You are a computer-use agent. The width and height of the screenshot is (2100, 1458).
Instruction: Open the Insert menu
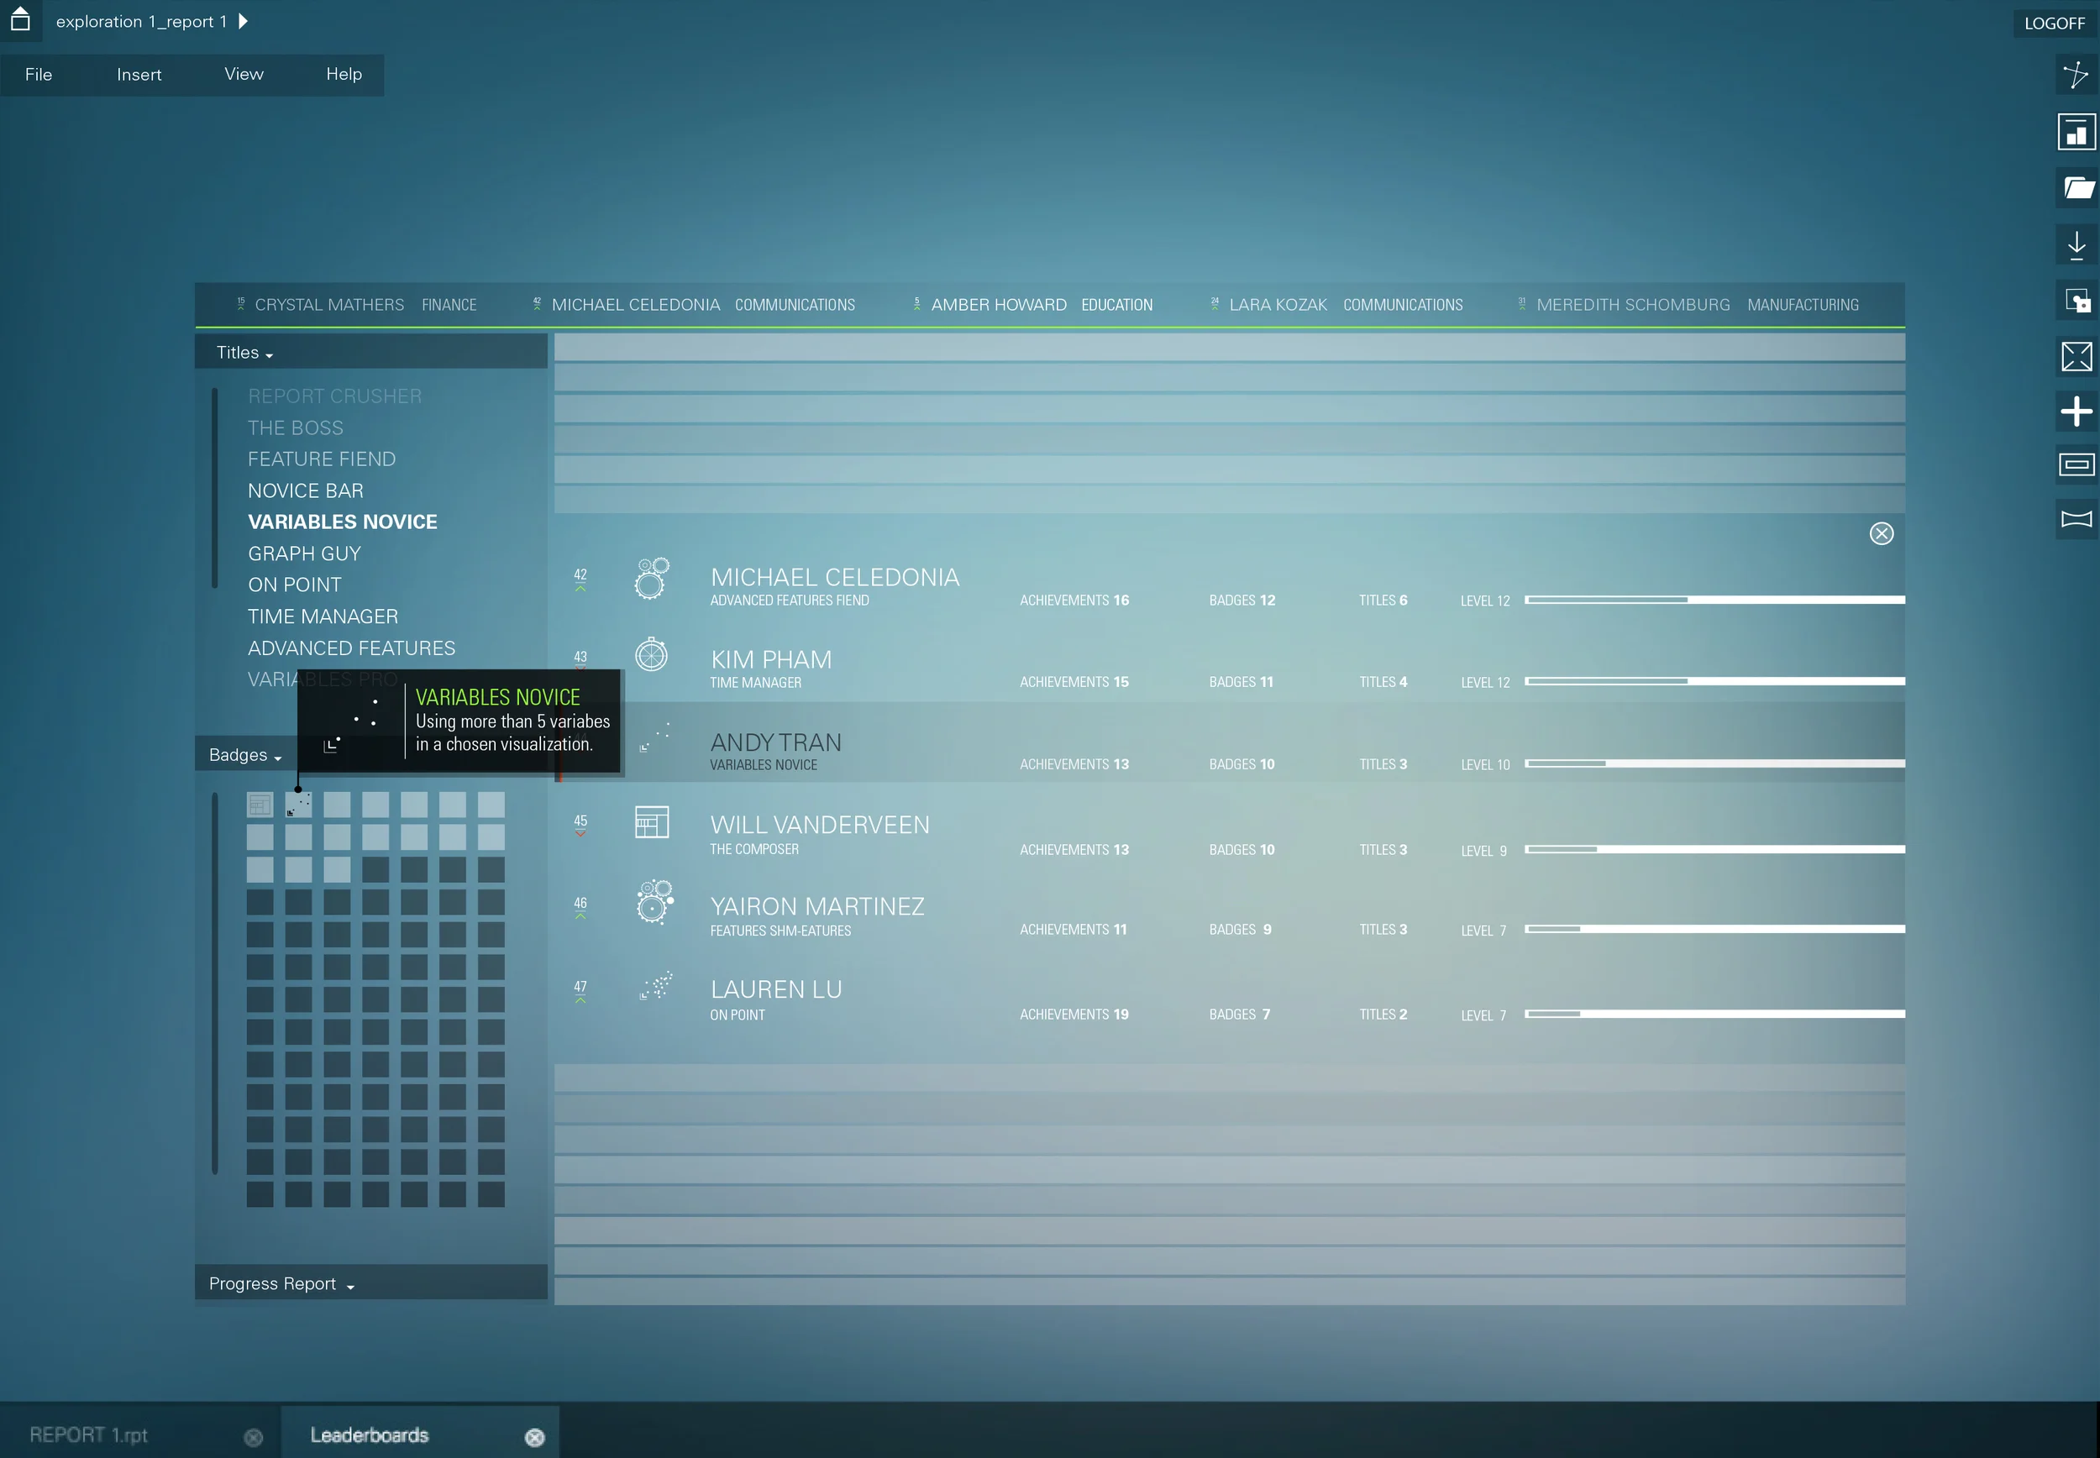pyautogui.click(x=139, y=74)
